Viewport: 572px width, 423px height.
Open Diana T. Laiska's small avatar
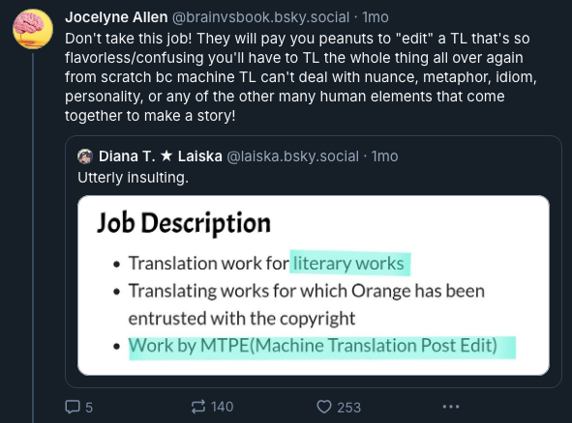[85, 156]
